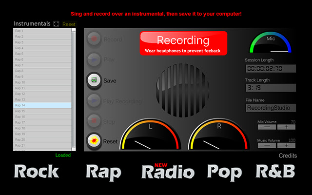Screen dimensions: 312x195
Task: Select Rap 18 in instrumentals list
Action: [42, 128]
